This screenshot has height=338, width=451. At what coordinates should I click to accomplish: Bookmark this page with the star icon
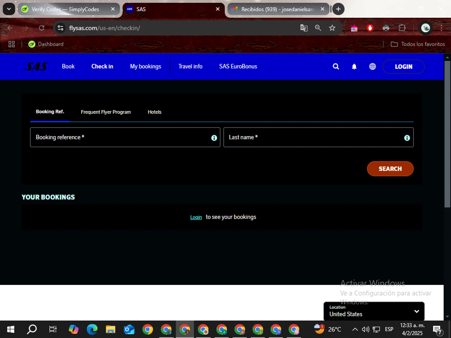click(332, 28)
